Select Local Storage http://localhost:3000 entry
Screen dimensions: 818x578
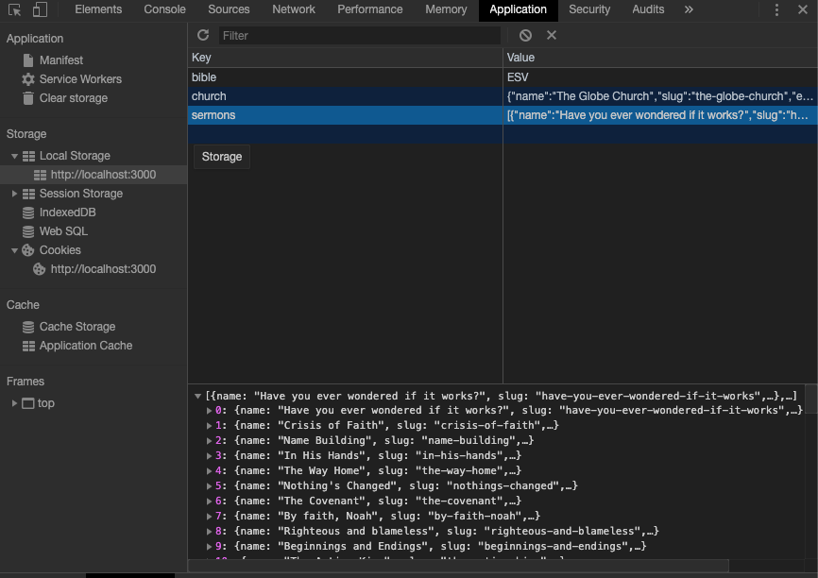(x=94, y=175)
